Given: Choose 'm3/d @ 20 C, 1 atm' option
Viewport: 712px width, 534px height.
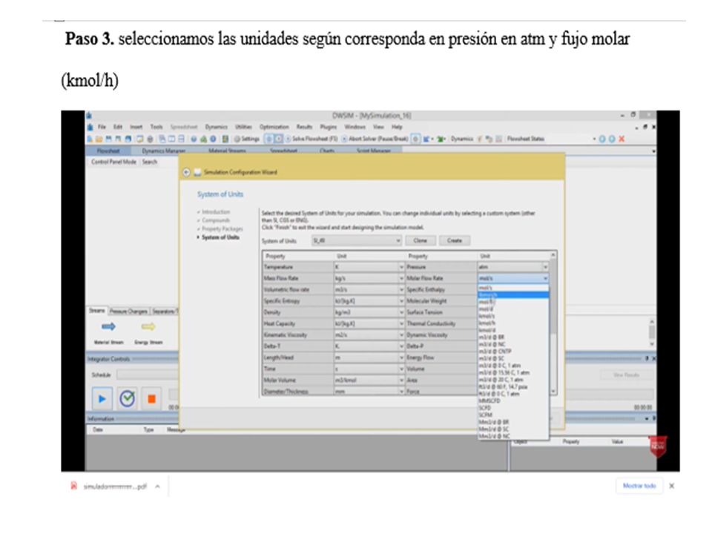Looking at the screenshot, I should (x=513, y=380).
